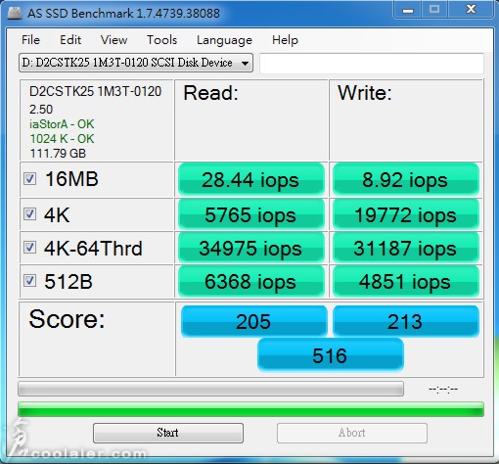Click the green overall progress bar
This screenshot has height=464, width=499.
250,409
